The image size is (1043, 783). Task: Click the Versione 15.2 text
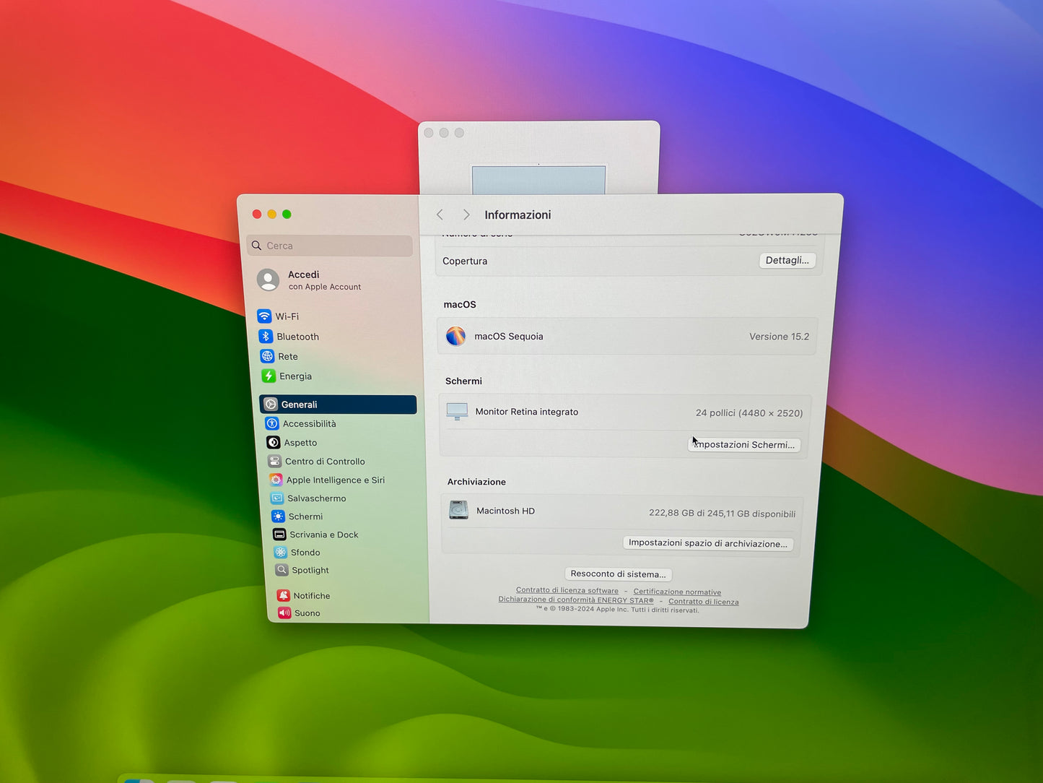click(780, 337)
